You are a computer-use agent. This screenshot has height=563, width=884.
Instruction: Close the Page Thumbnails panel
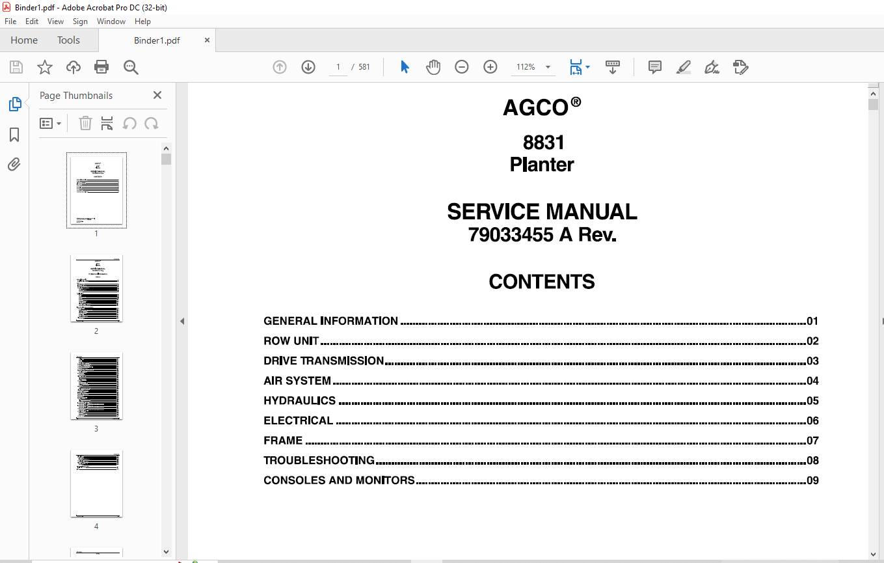[x=157, y=95]
